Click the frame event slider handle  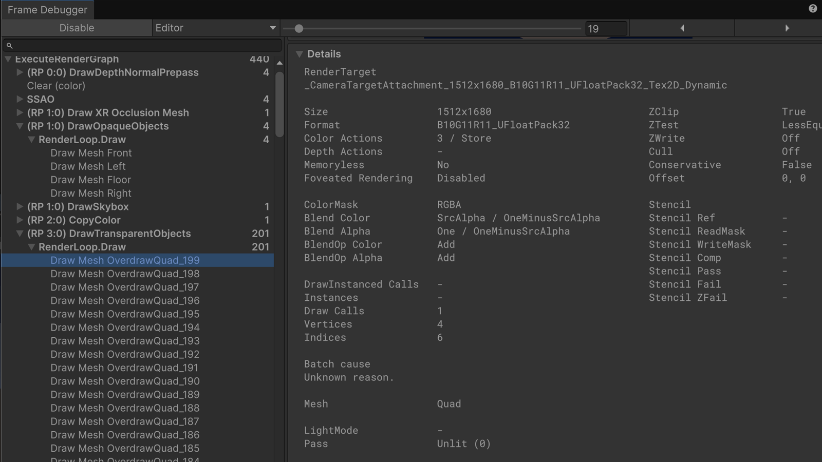point(299,29)
